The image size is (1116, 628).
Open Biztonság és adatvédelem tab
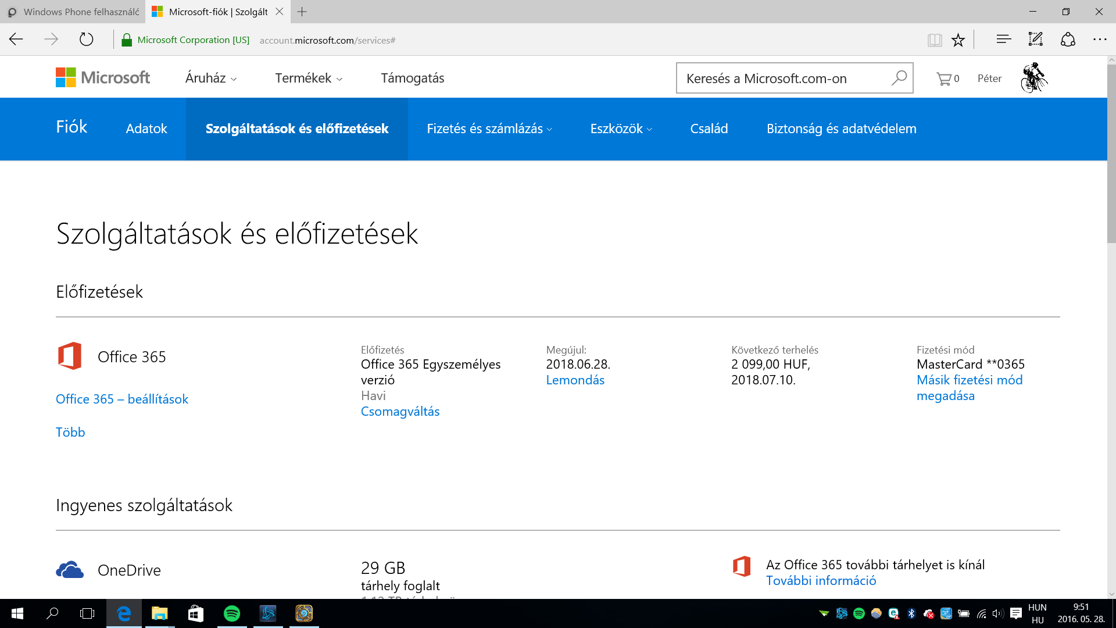(x=842, y=129)
